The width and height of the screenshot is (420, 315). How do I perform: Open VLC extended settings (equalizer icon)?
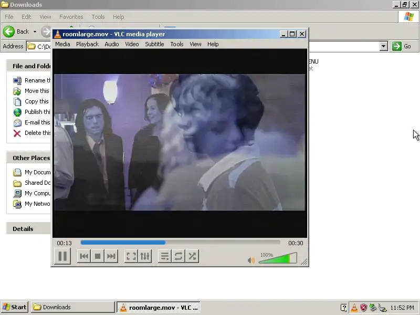(x=145, y=256)
